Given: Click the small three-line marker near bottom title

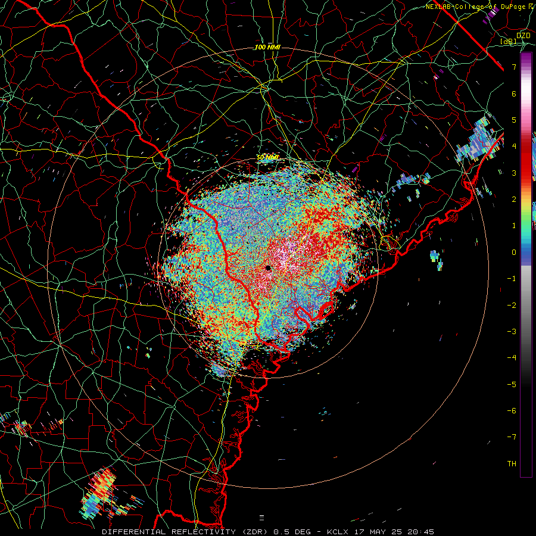Looking at the screenshot, I should pos(261,518).
